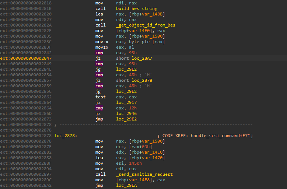This screenshot has width=287, height=189.
Task: Click the test mnemonic at address 2862
Action: 101,97
